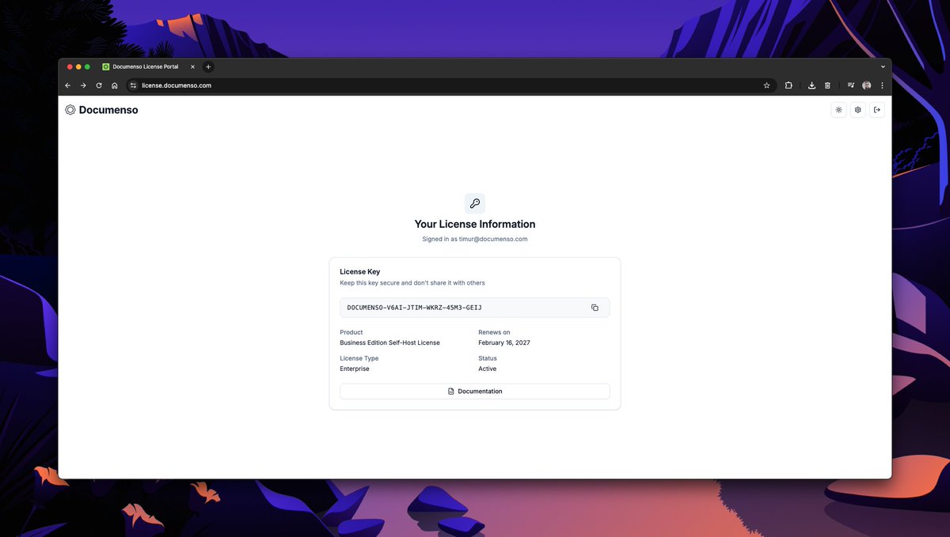Click 'Keep this key secure' description text
Viewport: 950px width, 537px height.
[x=412, y=283]
